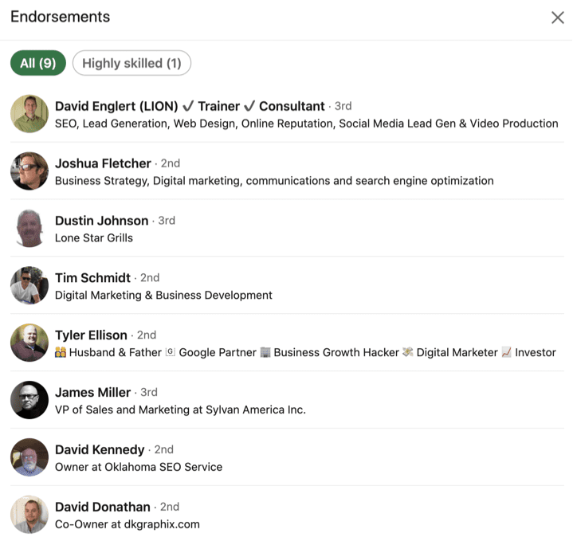Open Tyler Ellison's profile photo
The height and width of the screenshot is (541, 573).
pyautogui.click(x=29, y=343)
